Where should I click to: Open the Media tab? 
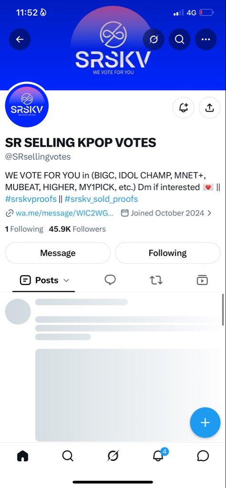202,280
